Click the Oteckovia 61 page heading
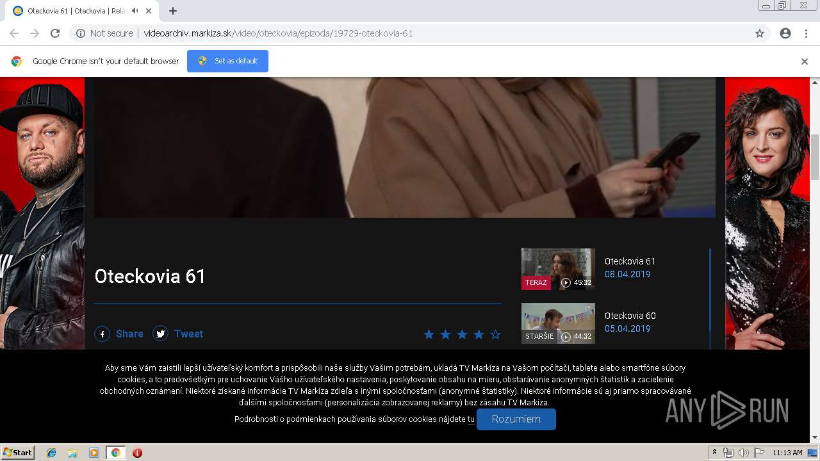 (x=150, y=276)
